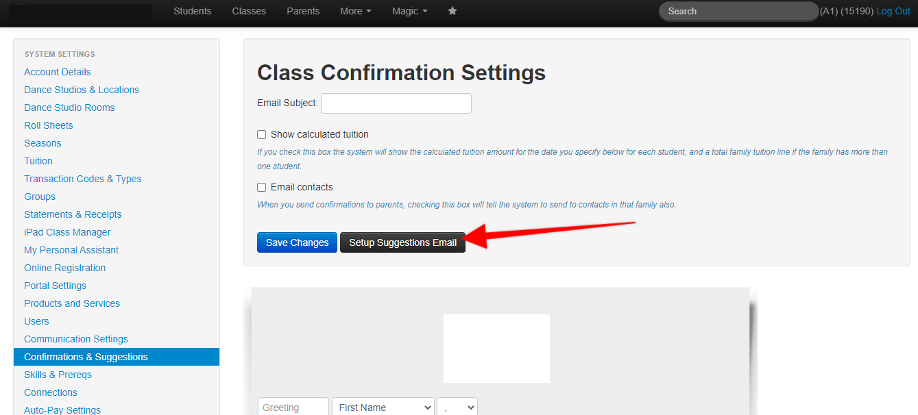Image resolution: width=918 pixels, height=415 pixels.
Task: Open Groups settings
Action: 40,197
